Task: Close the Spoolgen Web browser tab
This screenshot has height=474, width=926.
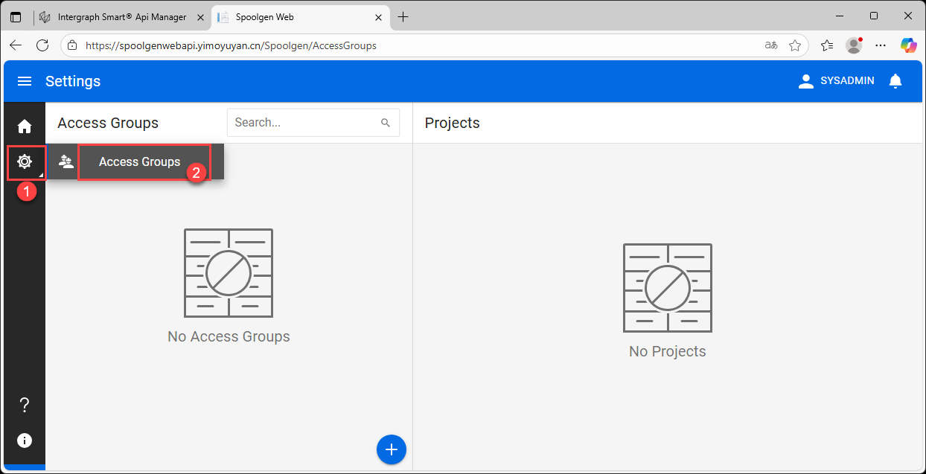Action: tap(379, 17)
